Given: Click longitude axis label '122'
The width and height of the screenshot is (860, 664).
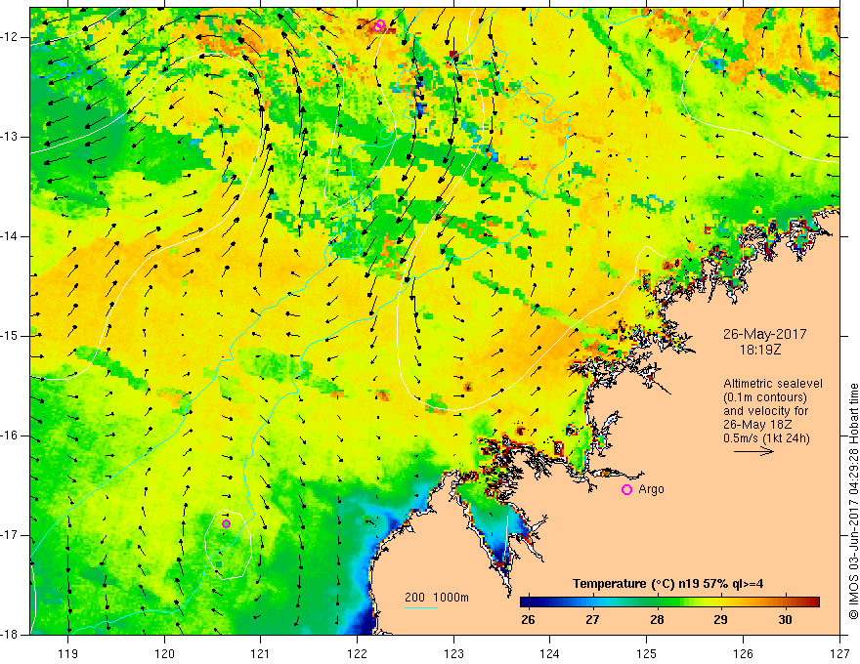Looking at the screenshot, I should pos(357,653).
